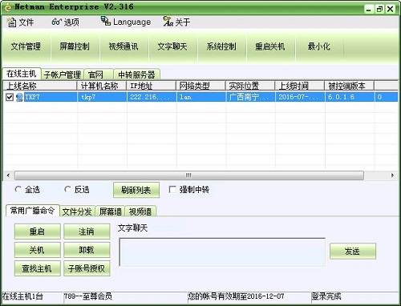The width and height of the screenshot is (401, 306).
Task: Click the 实际位置 column header
Action: [250, 86]
